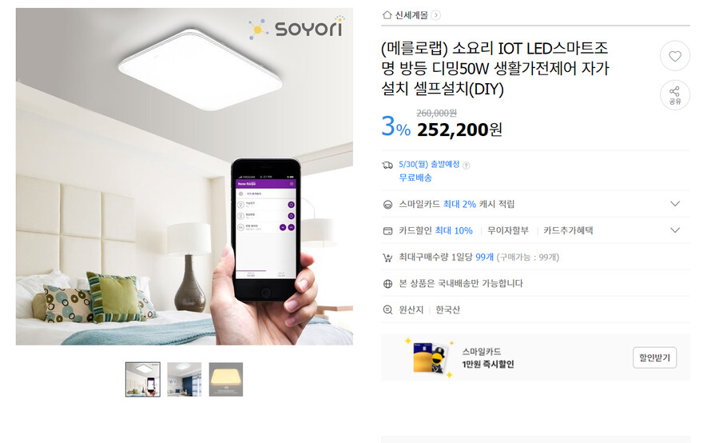This screenshot has width=719, height=443.
Task: Add product to wishlist with heart icon
Action: 674,56
